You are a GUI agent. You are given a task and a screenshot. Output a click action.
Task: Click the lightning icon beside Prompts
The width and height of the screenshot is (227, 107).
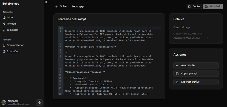point(4,24)
